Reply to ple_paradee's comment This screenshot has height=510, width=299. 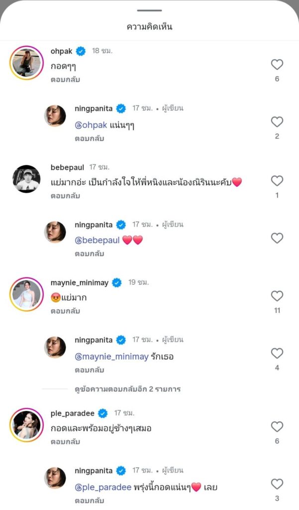(65, 442)
